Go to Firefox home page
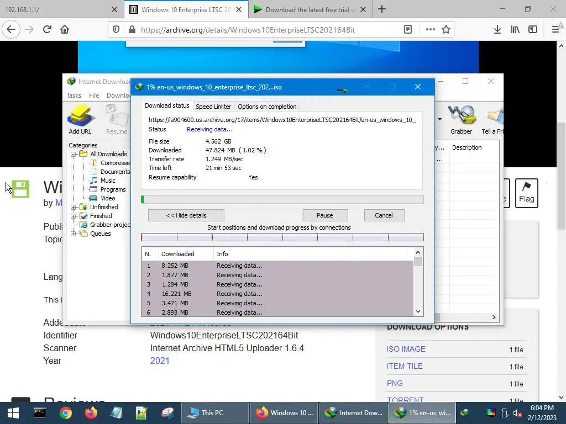This screenshot has width=566, height=424. coord(65,30)
